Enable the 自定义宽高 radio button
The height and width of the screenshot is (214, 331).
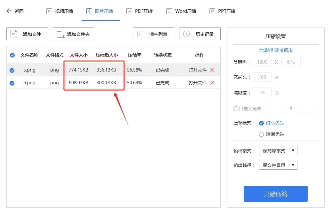(236, 109)
